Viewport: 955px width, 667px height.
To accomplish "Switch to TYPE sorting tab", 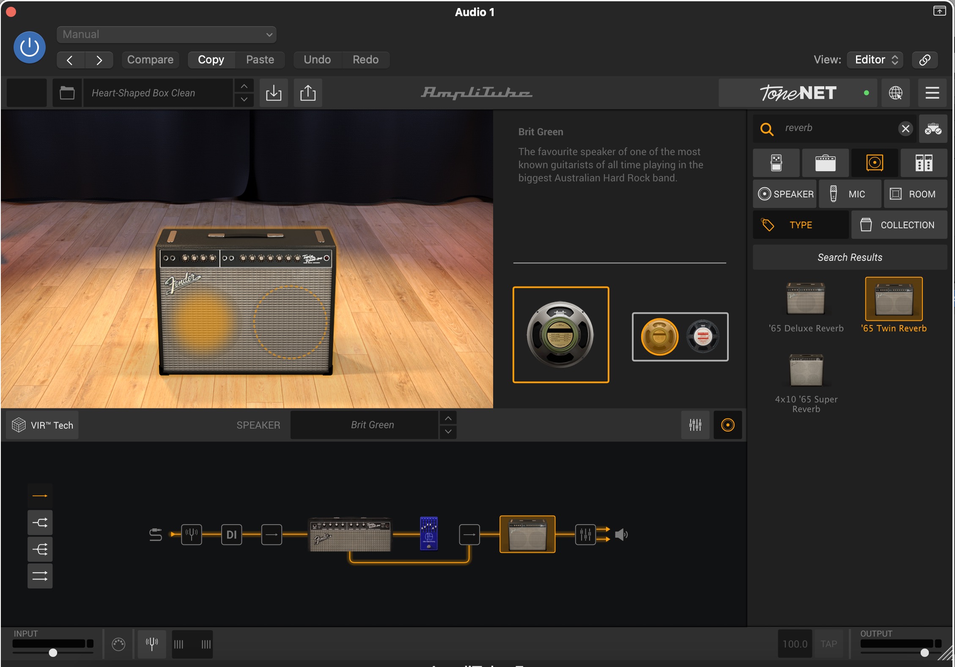I will pyautogui.click(x=801, y=225).
